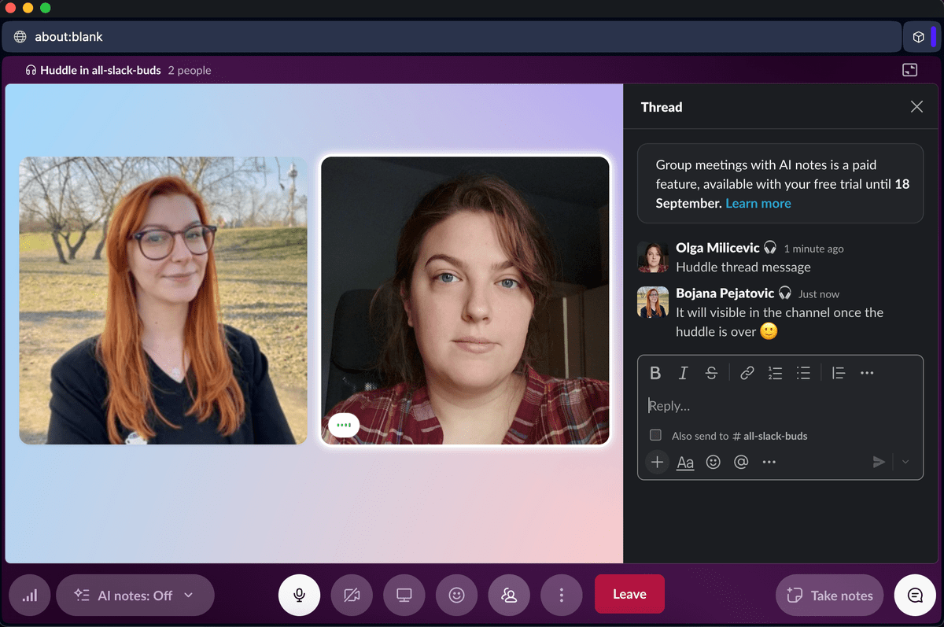Open the emoji reactions button
The height and width of the screenshot is (627, 944).
(456, 596)
